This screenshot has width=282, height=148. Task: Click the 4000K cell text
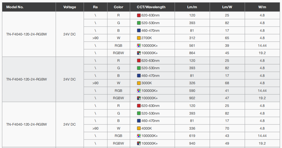coord(147,128)
